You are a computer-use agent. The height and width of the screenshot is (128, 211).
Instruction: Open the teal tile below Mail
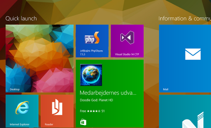[185, 111]
